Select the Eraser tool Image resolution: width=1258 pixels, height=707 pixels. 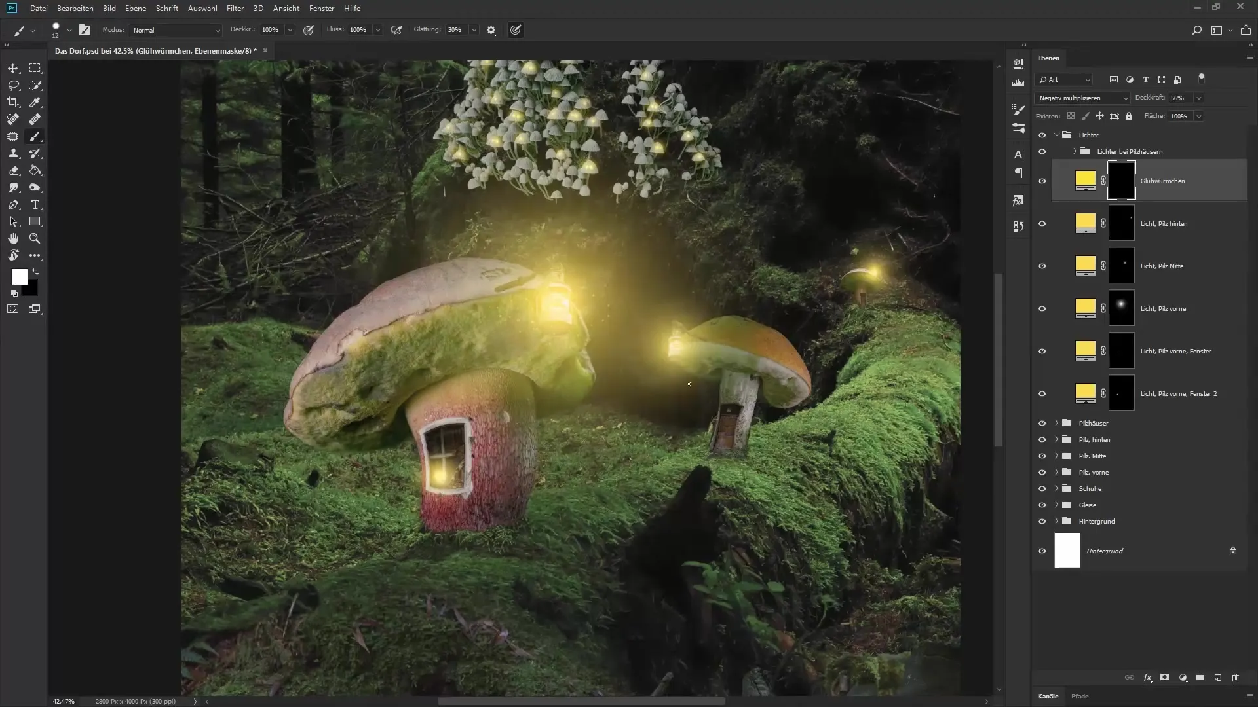(13, 170)
